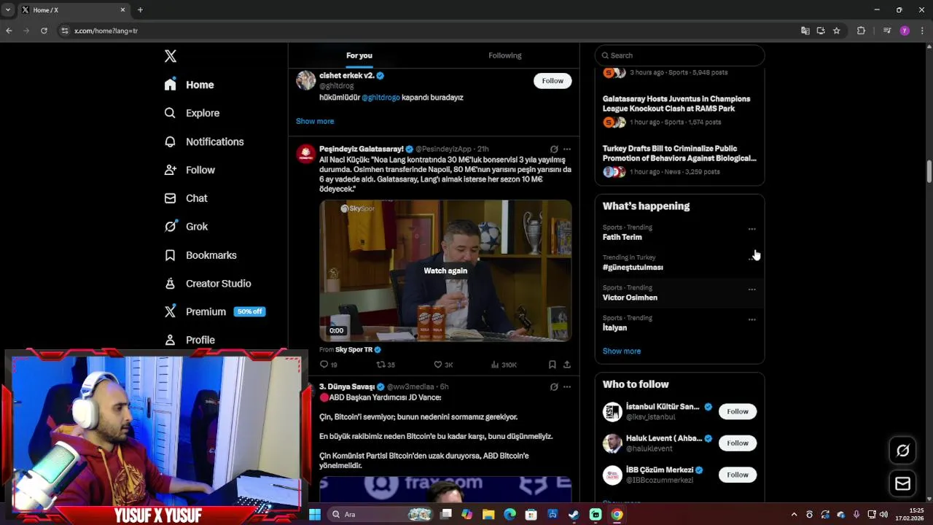The width and height of the screenshot is (933, 525).
Task: Open the X logo home link
Action: [170, 56]
